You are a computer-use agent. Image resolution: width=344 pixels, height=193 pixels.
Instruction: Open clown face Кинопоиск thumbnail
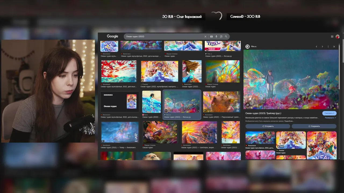pos(192,71)
